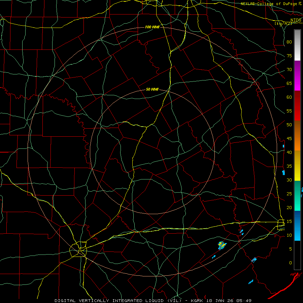Click scale value 60 on the legend

tap(289, 97)
